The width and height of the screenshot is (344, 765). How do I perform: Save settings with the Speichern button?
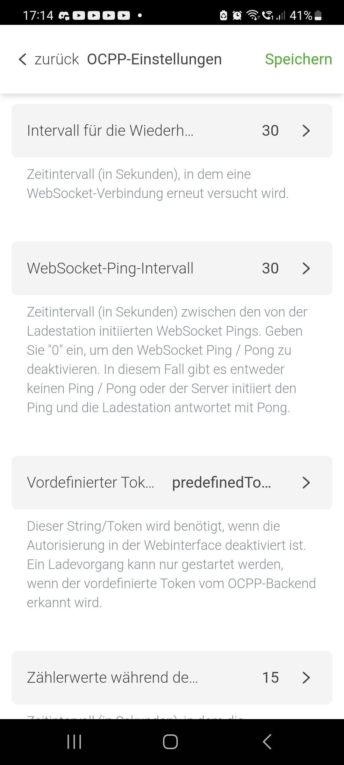(x=298, y=59)
